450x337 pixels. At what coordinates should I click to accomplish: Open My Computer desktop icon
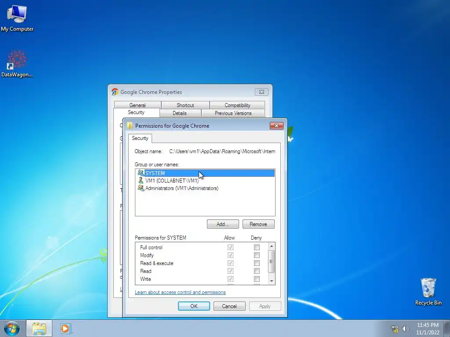pos(17,18)
